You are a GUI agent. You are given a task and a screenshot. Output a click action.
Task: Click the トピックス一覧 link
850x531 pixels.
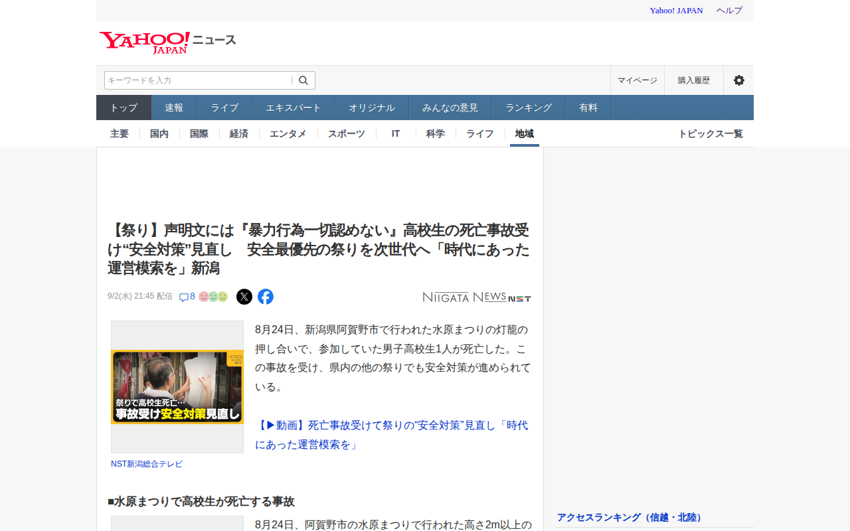tap(711, 133)
